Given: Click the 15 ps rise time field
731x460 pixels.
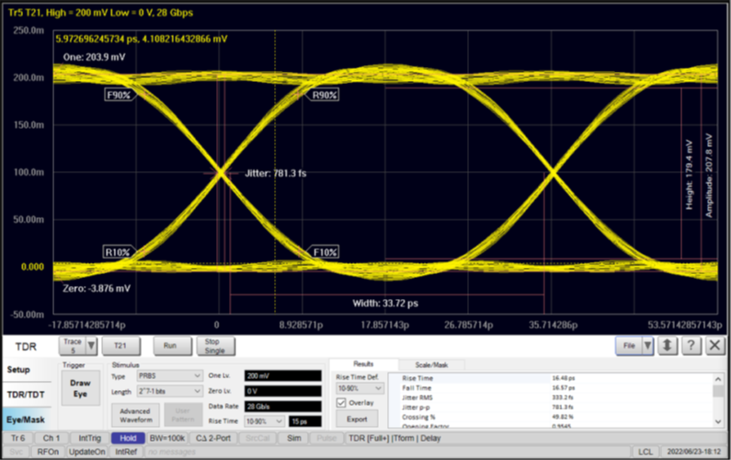Looking at the screenshot, I should 305,421.
